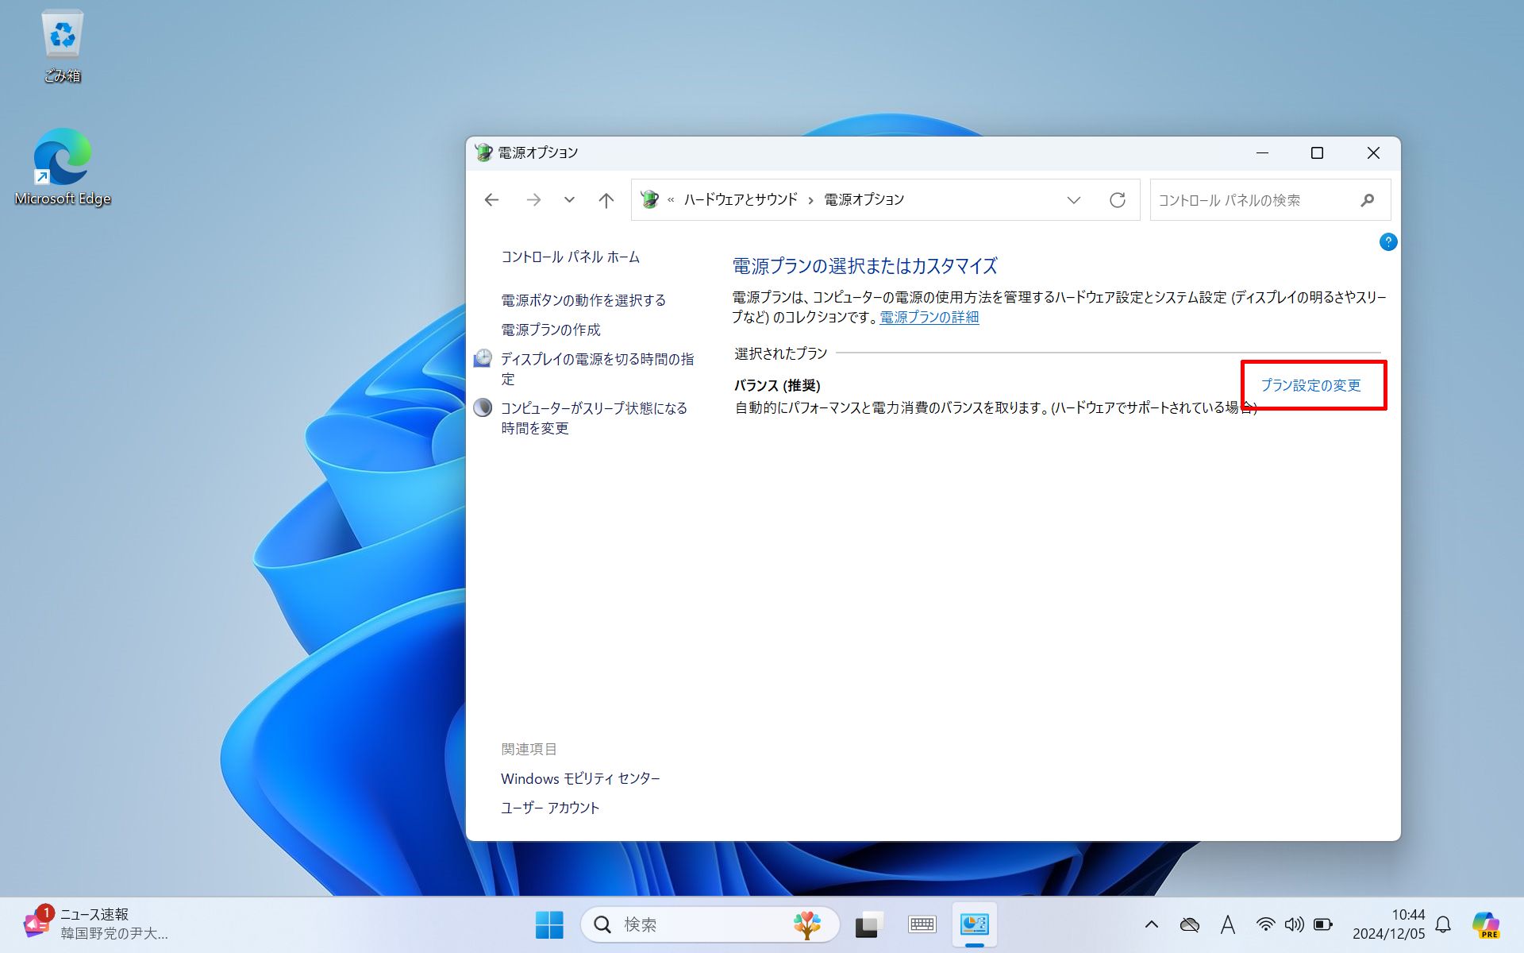The width and height of the screenshot is (1524, 953).
Task: Close the 電源オプション window
Action: tap(1373, 152)
